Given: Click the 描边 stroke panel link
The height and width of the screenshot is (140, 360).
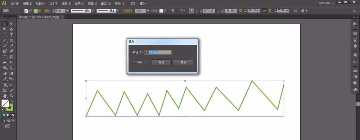Looking at the screenshot, I should pyautogui.click(x=47, y=11).
